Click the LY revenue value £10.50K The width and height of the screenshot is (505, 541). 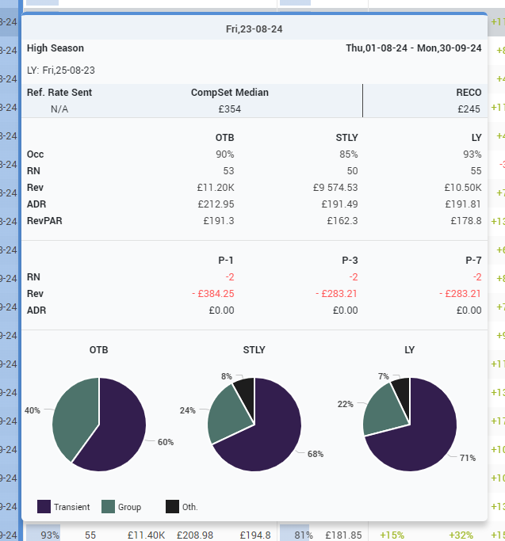(463, 188)
